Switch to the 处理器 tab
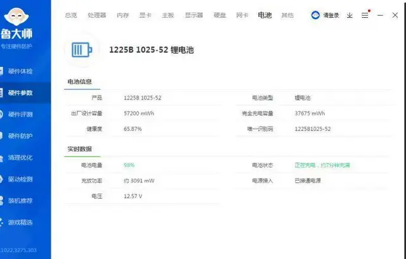The height and width of the screenshot is (259, 406). 97,15
